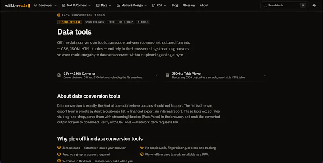Focus the Search tools field
The width and height of the screenshot is (323, 163).
[x=285, y=6]
